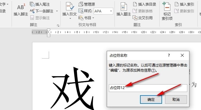Click Insert Table of Figures (插入表目录)
The width and height of the screenshot is (201, 110).
[x=145, y=4]
